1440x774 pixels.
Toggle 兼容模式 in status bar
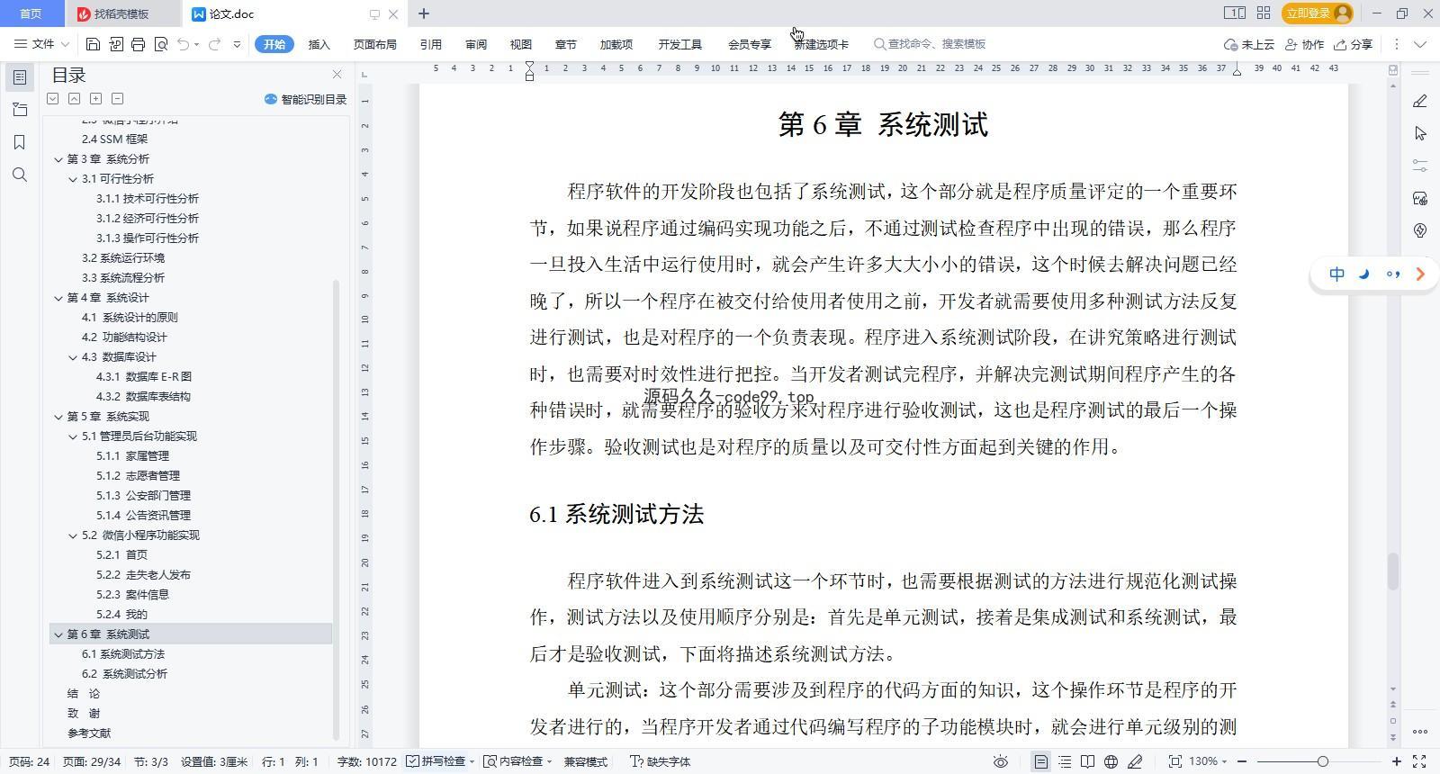585,761
